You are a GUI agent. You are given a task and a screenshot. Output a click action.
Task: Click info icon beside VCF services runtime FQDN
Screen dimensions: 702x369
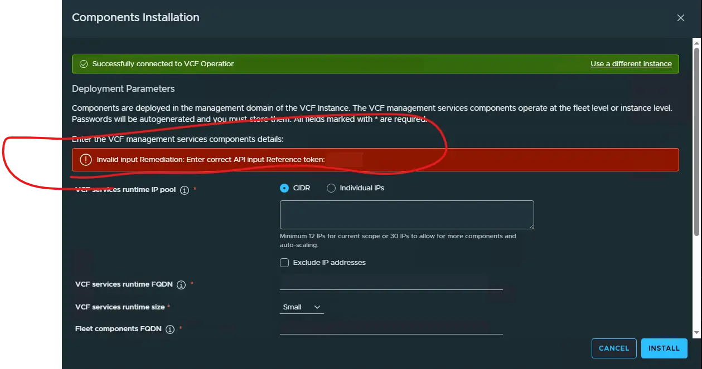click(x=181, y=285)
